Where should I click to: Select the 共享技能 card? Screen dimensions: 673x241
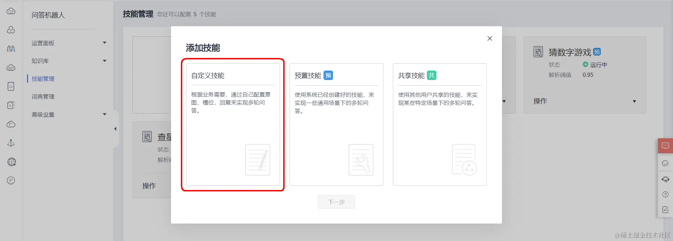pyautogui.click(x=440, y=124)
